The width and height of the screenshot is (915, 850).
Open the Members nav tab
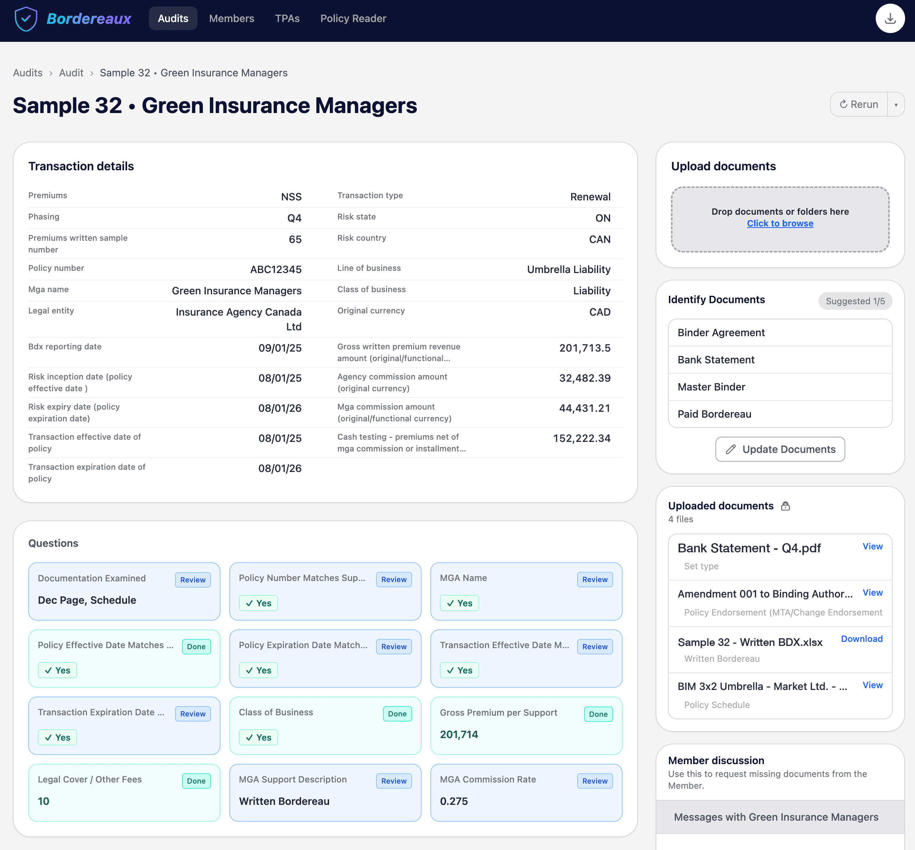[x=232, y=18]
